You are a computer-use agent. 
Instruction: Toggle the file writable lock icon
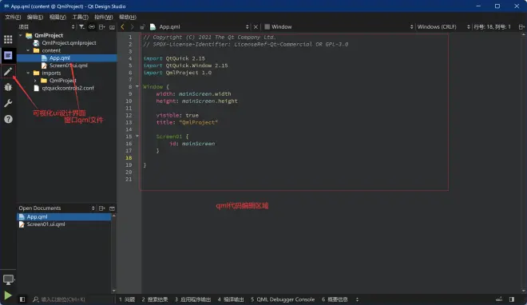pos(142,27)
